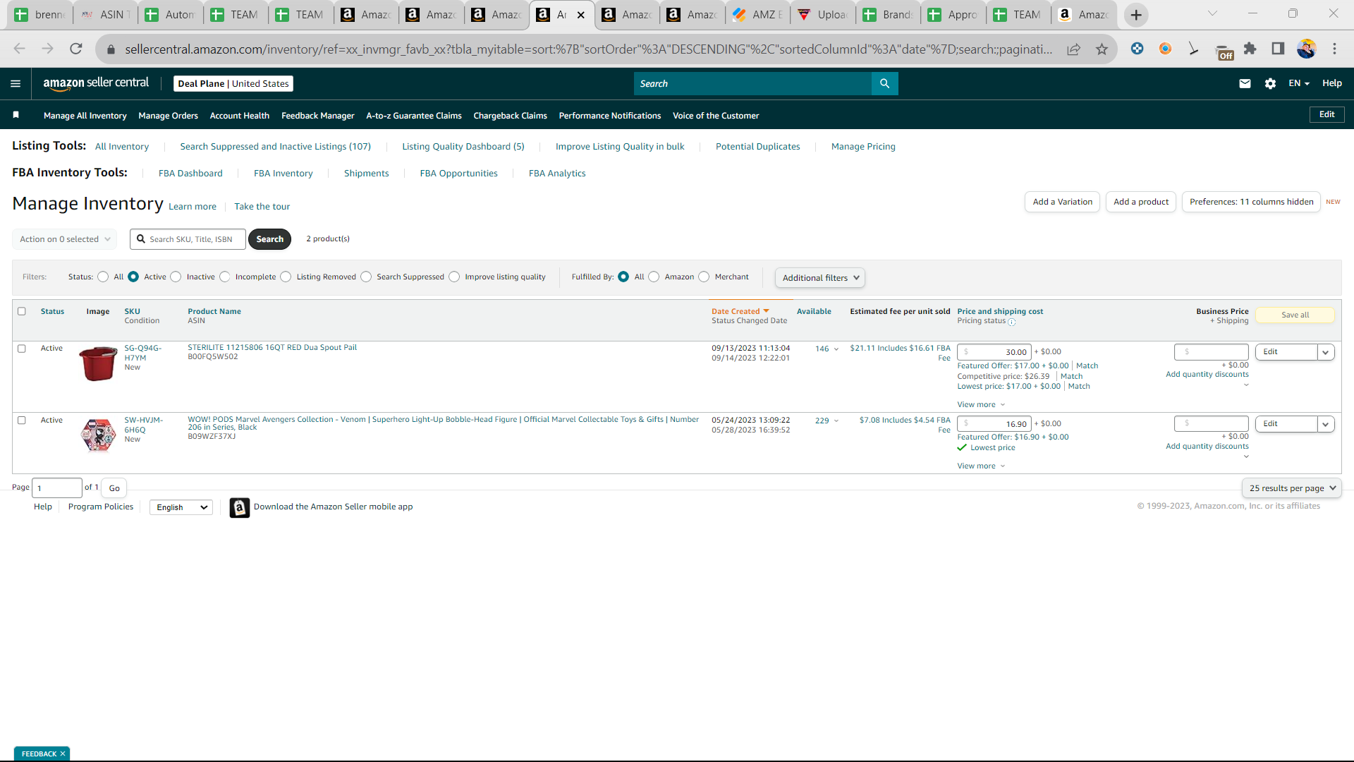This screenshot has height=762, width=1354.
Task: Tick the select-all header checkbox
Action: (x=22, y=311)
